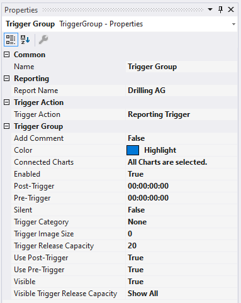Select the Report Name property label
The width and height of the screenshot is (241, 303).
36,91
